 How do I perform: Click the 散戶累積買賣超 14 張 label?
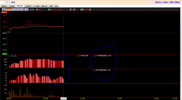[x=103, y=70]
